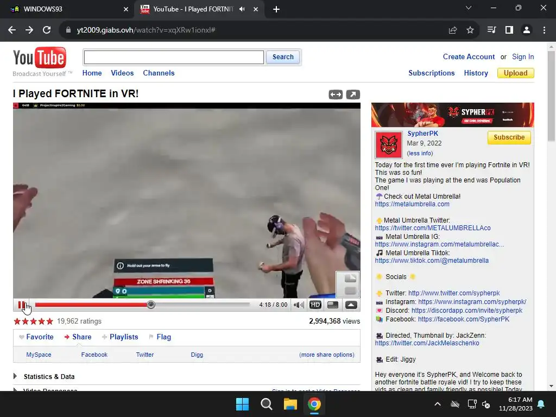The width and height of the screenshot is (556, 417).
Task: Select the Playlists tab
Action: pyautogui.click(x=120, y=337)
